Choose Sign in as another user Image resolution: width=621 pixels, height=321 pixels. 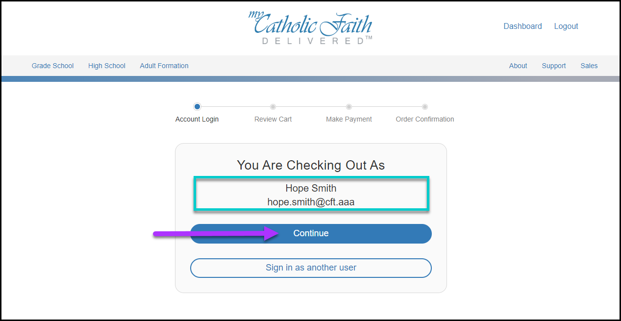(x=311, y=268)
